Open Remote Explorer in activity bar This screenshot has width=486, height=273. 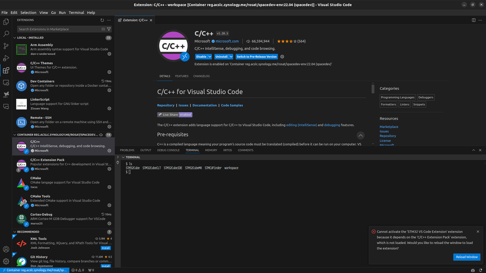pyautogui.click(x=6, y=82)
